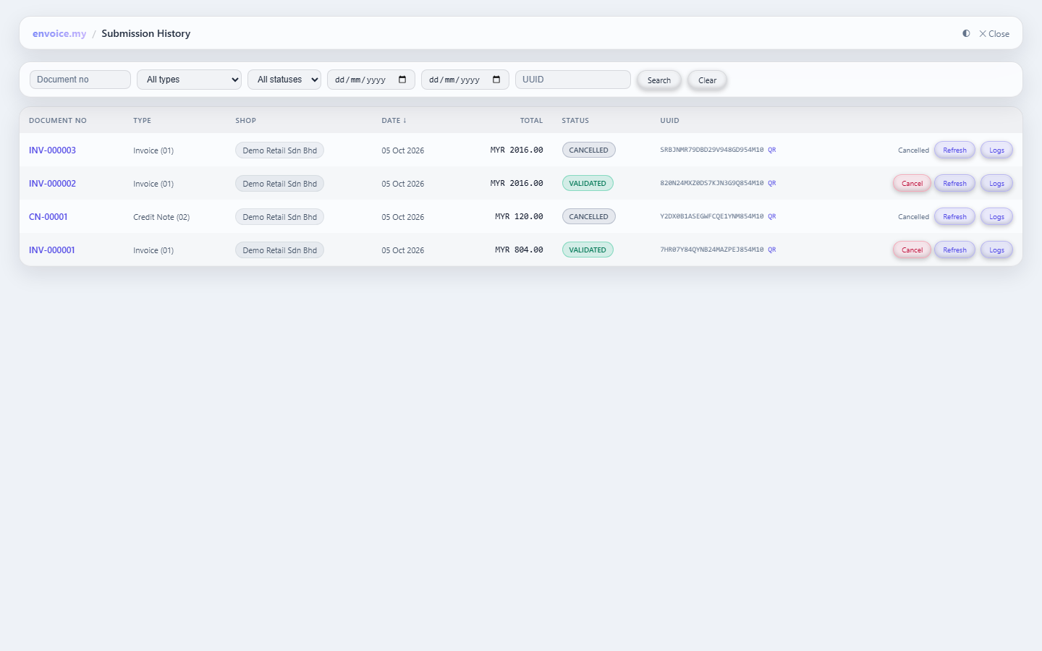Viewport: 1042px width, 651px height.
Task: Click the MYR 120.00 total amount
Action: pyautogui.click(x=519, y=217)
